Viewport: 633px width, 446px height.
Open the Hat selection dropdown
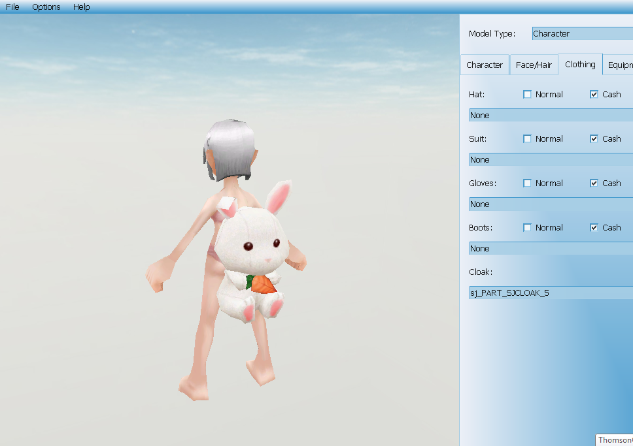coord(551,116)
